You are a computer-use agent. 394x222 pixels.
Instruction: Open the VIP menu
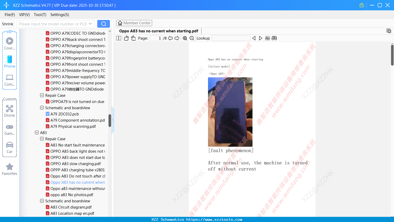(x=24, y=15)
